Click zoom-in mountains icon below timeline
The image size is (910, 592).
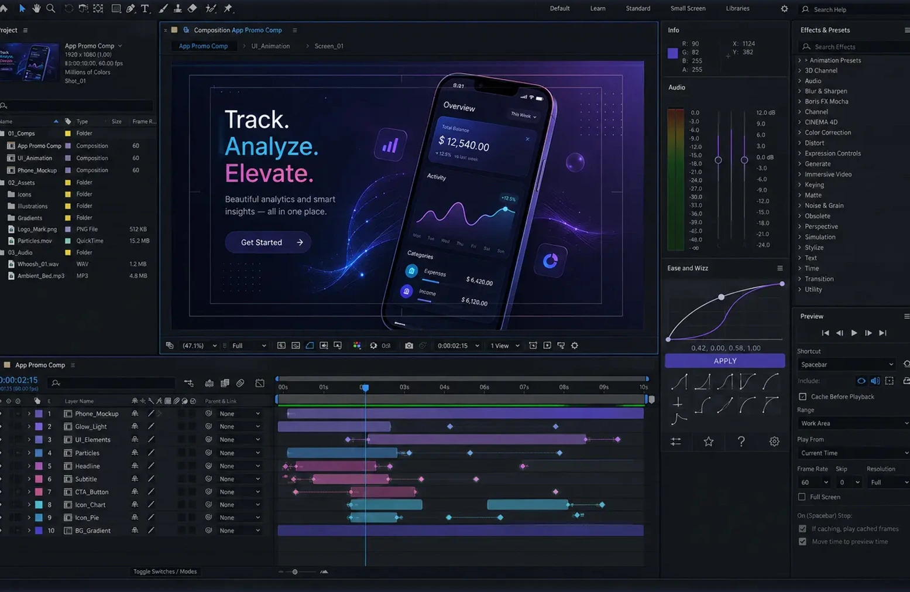tap(324, 572)
